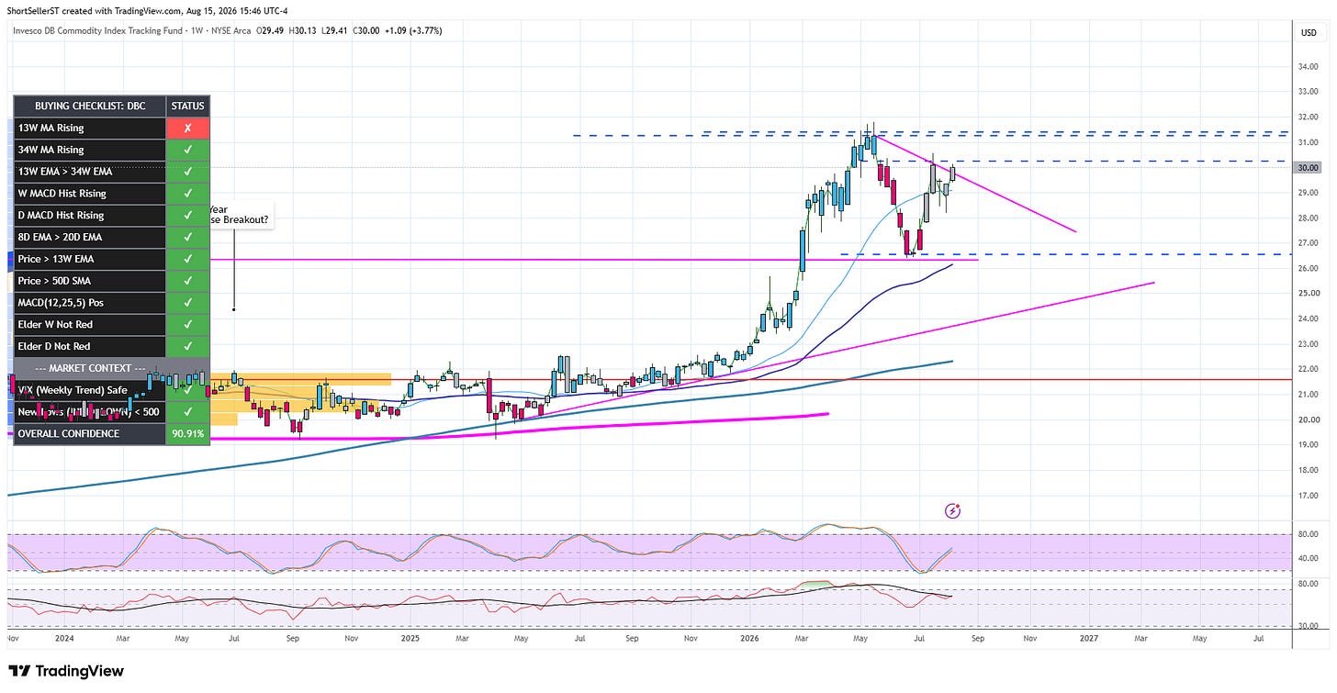Click the STATUS column header
The width and height of the screenshot is (1337, 693).
click(187, 106)
